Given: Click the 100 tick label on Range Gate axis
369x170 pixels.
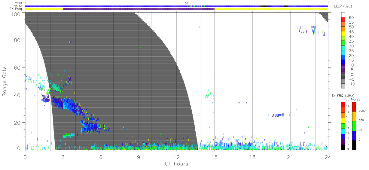Looking at the screenshot, I should coord(16,14).
